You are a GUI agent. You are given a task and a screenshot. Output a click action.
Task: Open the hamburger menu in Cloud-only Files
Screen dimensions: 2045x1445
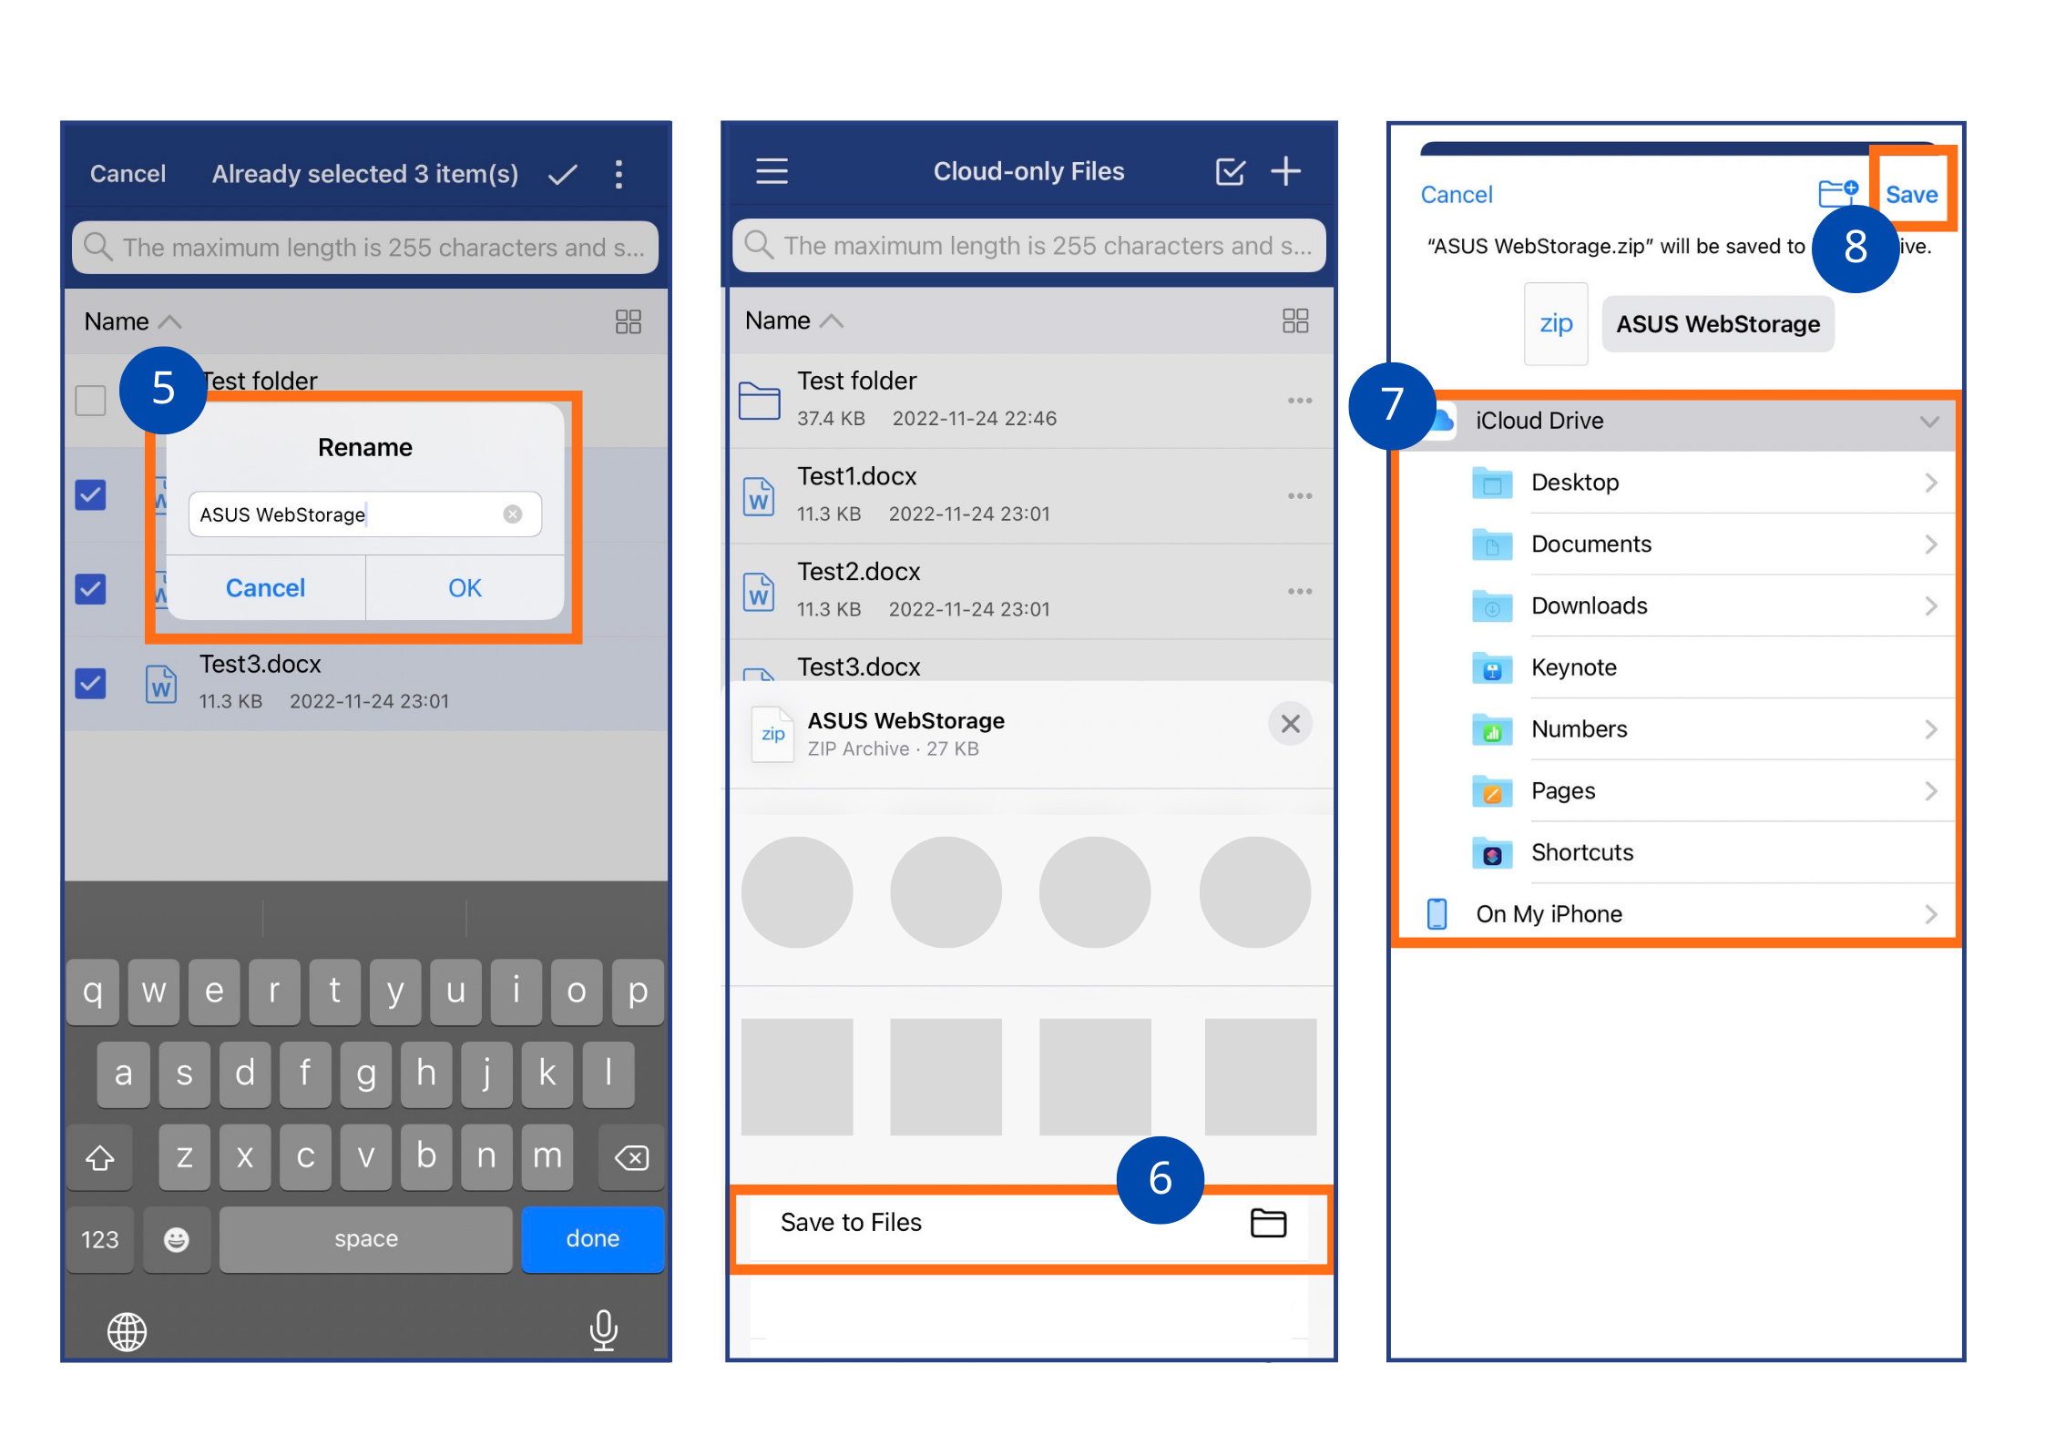pyautogui.click(x=772, y=171)
